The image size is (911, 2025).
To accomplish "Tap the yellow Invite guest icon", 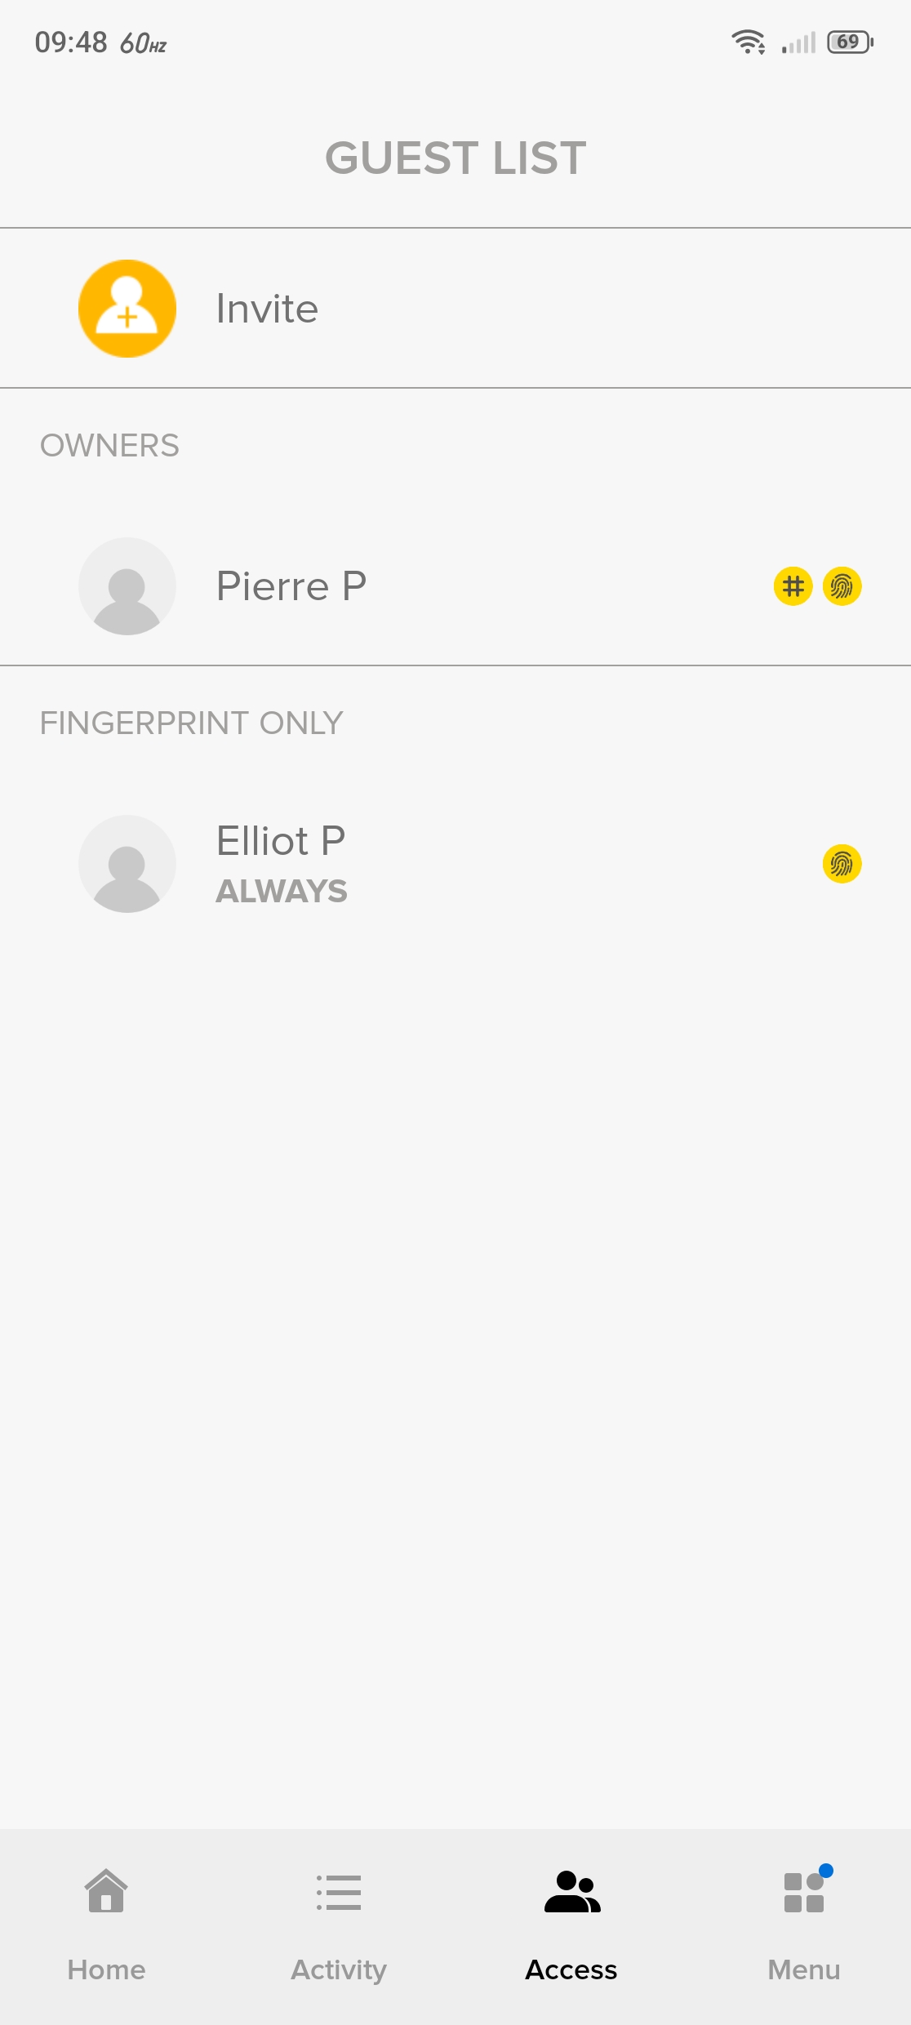I will pos(127,309).
